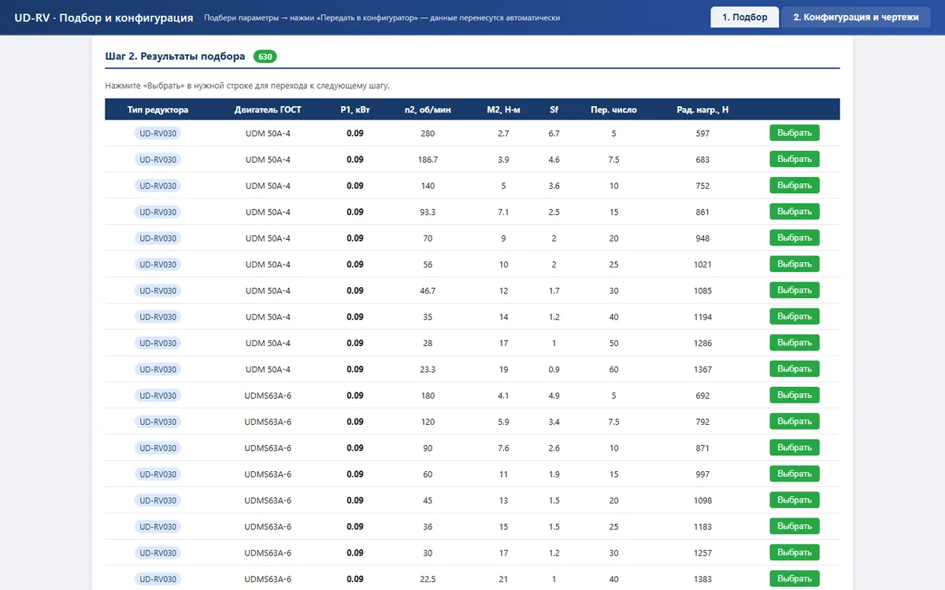This screenshot has width=945, height=590.
Task: Click the UD-RV030 tag in the 280 об/мин row
Action: pyautogui.click(x=158, y=133)
